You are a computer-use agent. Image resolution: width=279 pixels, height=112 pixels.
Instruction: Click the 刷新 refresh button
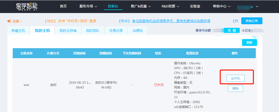click(249, 43)
